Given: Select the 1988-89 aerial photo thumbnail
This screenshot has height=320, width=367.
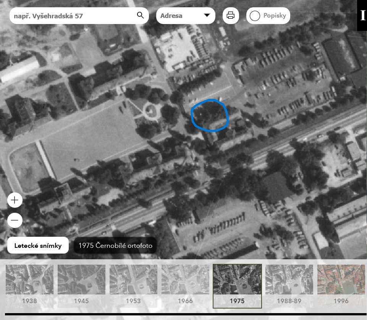Looking at the screenshot, I should pos(289,286).
